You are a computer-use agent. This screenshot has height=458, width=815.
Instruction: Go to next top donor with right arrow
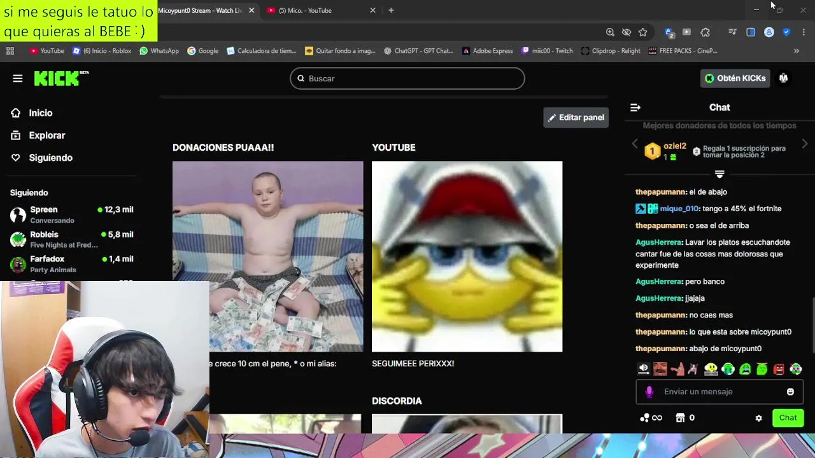tap(805, 144)
